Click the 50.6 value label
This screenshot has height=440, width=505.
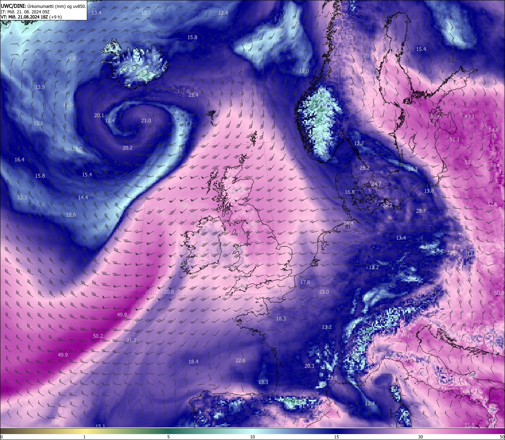pos(436,116)
